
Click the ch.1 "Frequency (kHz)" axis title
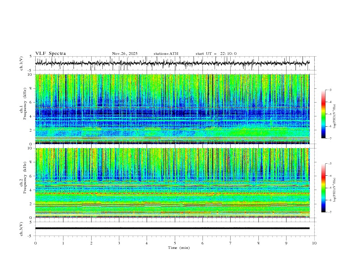pos(25,103)
